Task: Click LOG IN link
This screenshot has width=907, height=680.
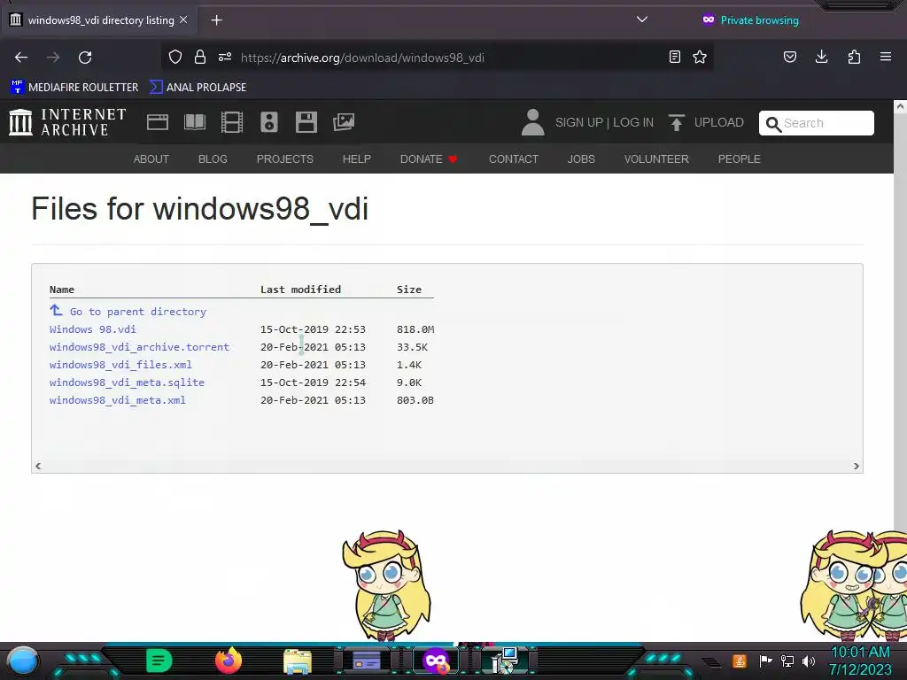Action: (633, 122)
